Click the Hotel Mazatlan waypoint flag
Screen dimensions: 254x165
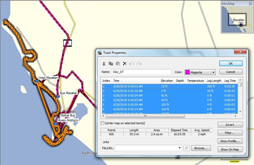click(37, 81)
